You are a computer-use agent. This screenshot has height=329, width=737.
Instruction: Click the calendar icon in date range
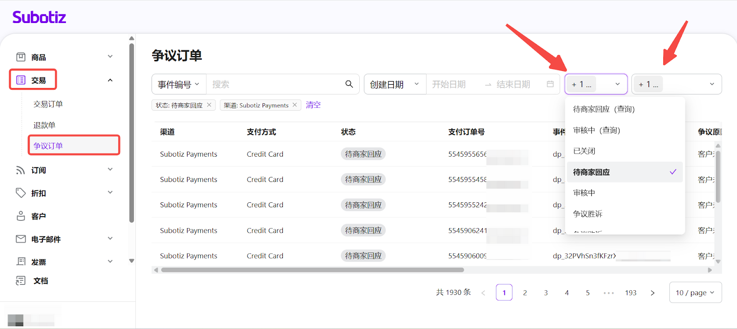[550, 84]
